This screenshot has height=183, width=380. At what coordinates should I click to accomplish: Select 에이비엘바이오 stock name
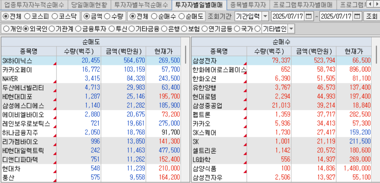23,115
